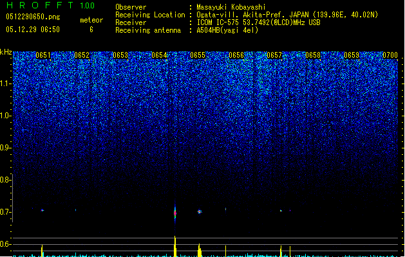Click the 1.0 kHz axis label
Image resolution: width=405 pixels, height=257 pixels.
point(6,116)
